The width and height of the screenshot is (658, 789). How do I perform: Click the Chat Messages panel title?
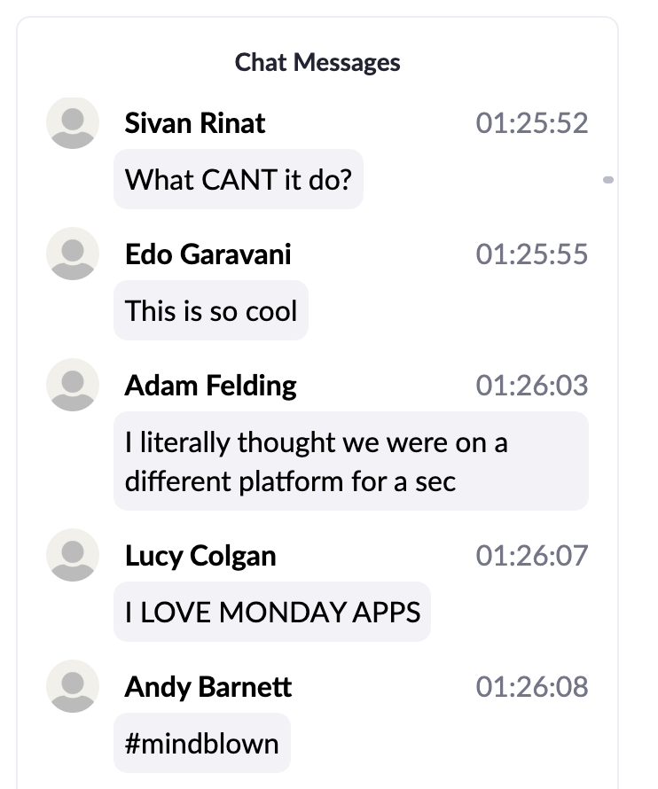coord(317,63)
